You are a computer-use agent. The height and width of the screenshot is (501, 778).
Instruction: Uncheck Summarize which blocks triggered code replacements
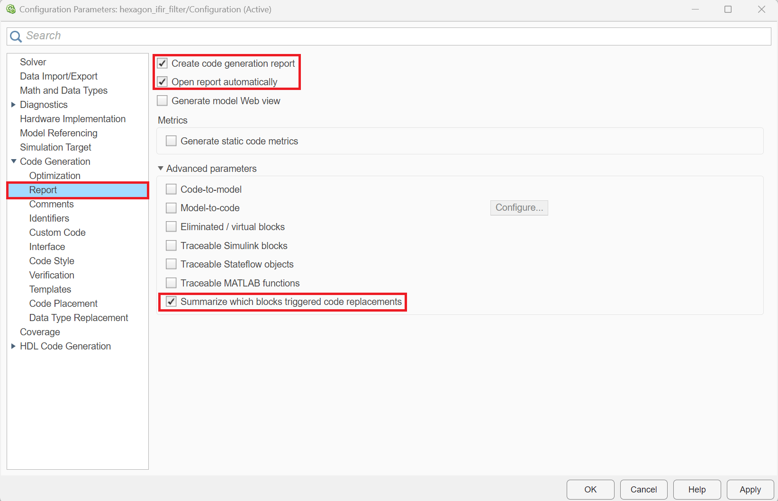(x=172, y=302)
